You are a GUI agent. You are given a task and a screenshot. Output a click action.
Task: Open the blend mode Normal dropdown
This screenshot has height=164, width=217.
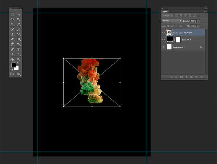(172, 21)
